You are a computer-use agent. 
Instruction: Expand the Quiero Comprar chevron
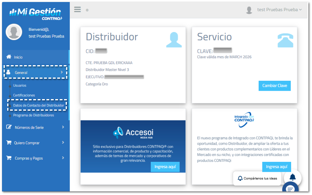pyautogui.click(x=63, y=142)
